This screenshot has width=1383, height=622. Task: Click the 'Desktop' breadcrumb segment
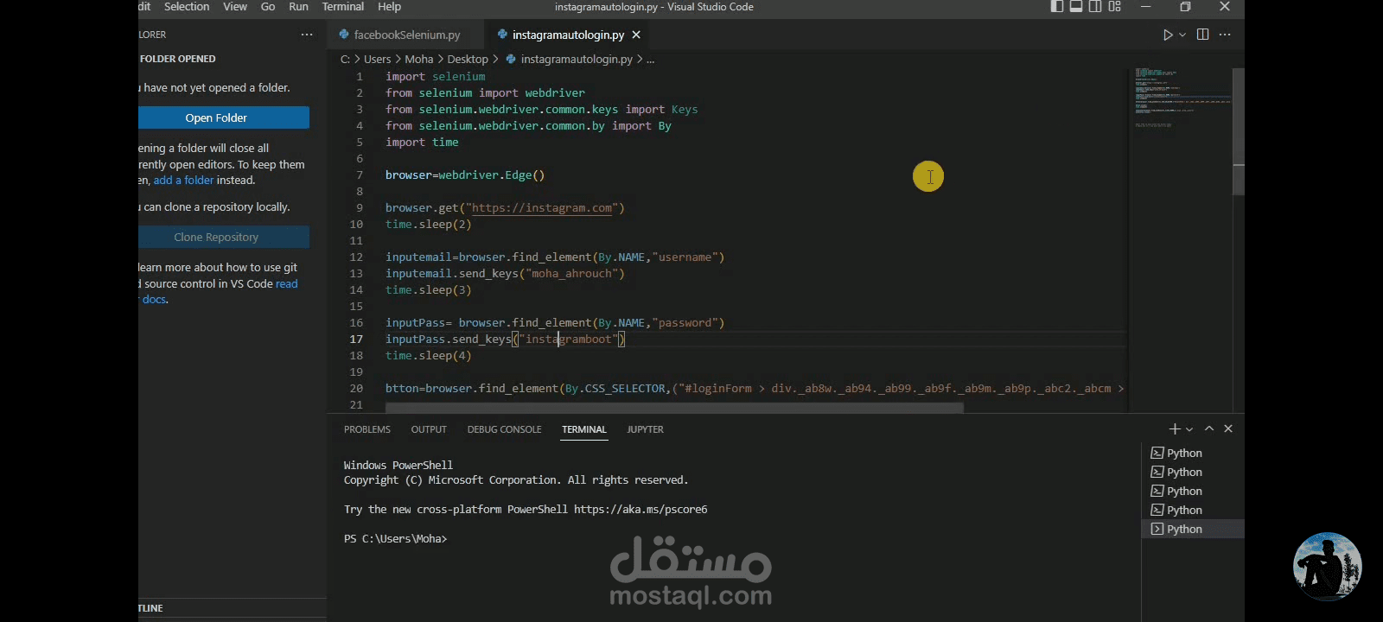point(468,60)
